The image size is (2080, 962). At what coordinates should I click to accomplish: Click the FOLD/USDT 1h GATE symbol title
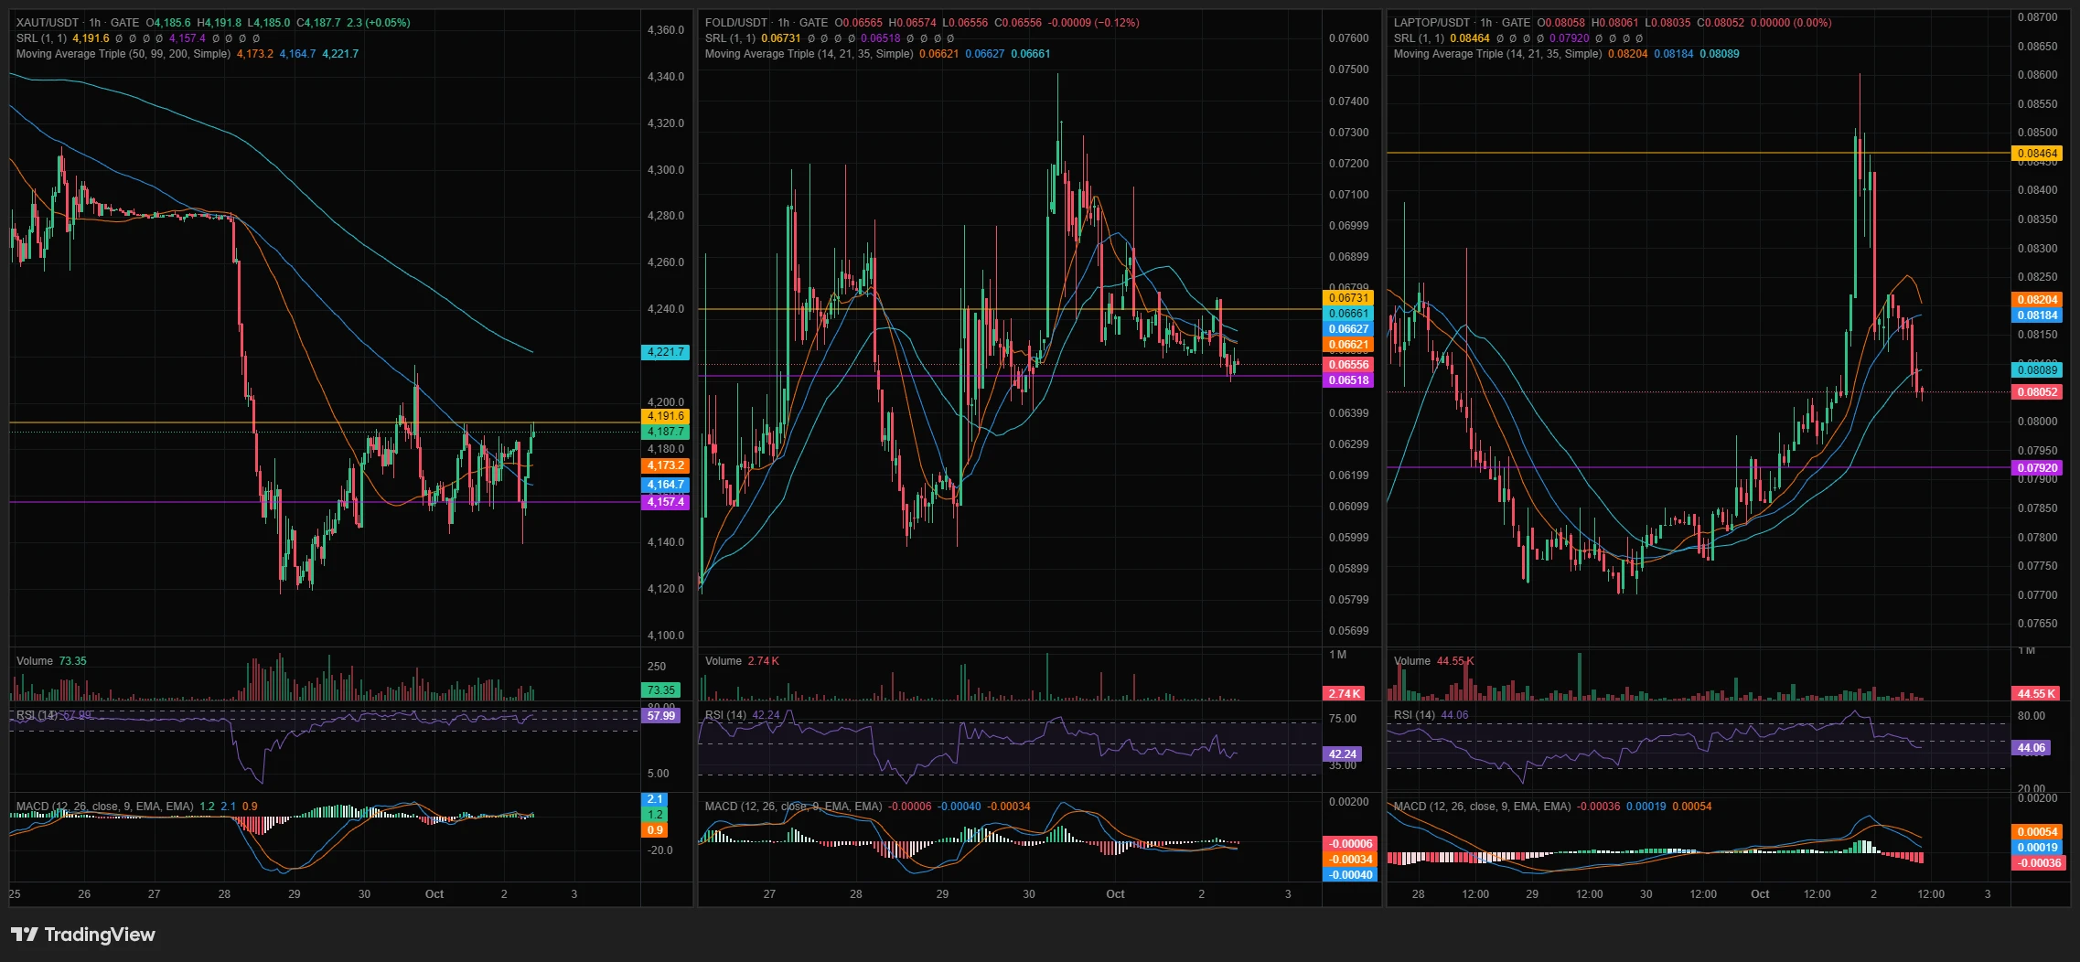click(767, 23)
